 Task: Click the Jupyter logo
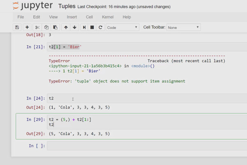tap(33, 6)
